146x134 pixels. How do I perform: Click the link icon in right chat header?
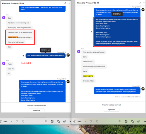(140, 3)
